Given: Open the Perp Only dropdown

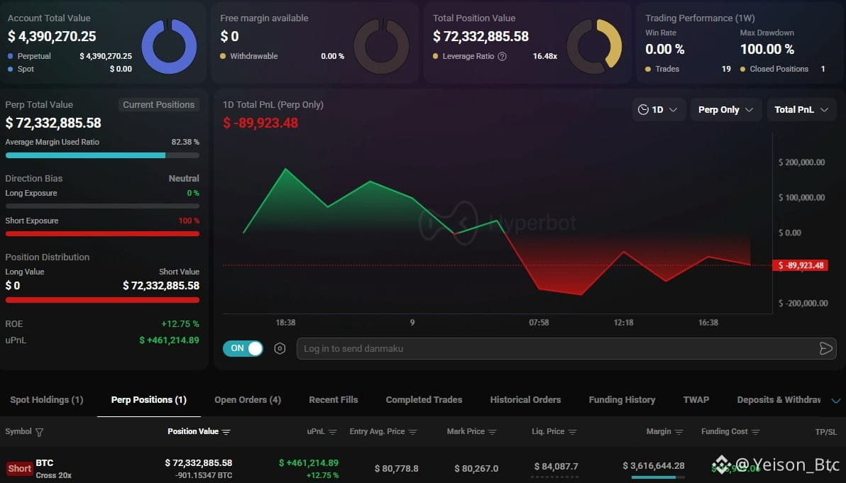Looking at the screenshot, I should (725, 109).
